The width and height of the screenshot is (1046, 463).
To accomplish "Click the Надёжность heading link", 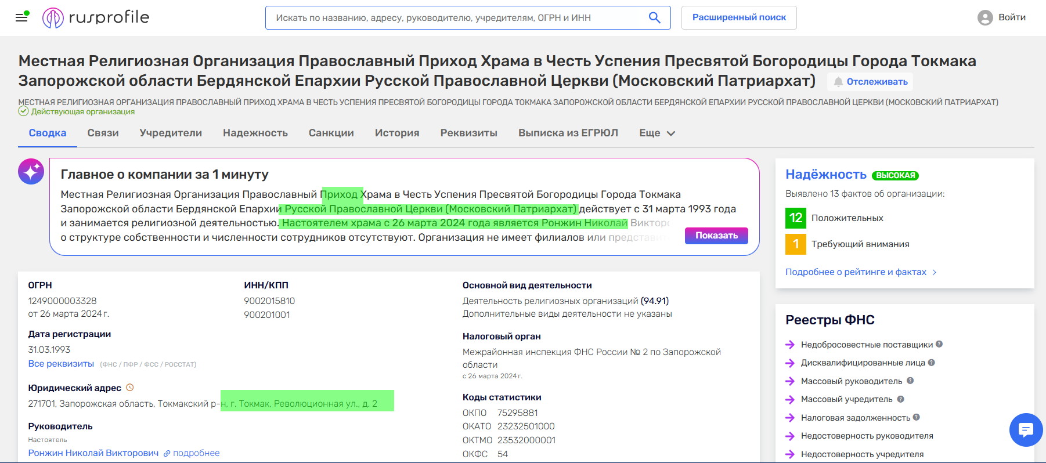I will click(826, 175).
